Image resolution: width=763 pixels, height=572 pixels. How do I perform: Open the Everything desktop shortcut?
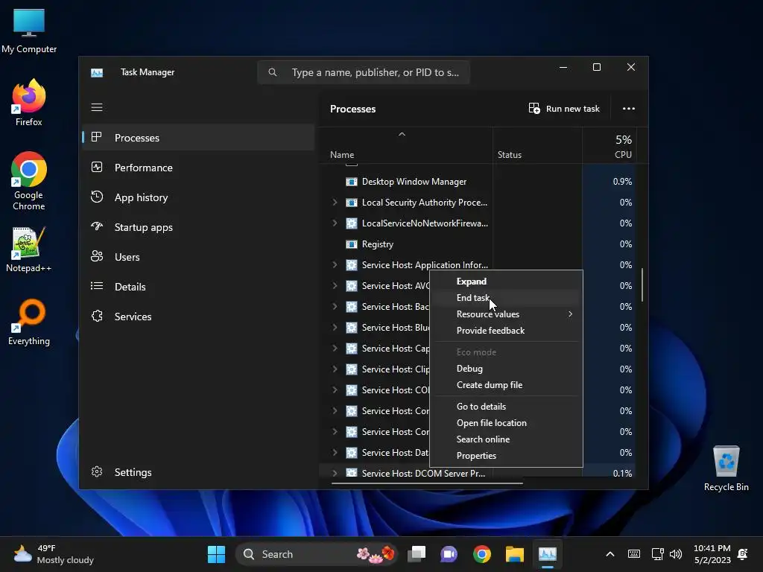29,322
